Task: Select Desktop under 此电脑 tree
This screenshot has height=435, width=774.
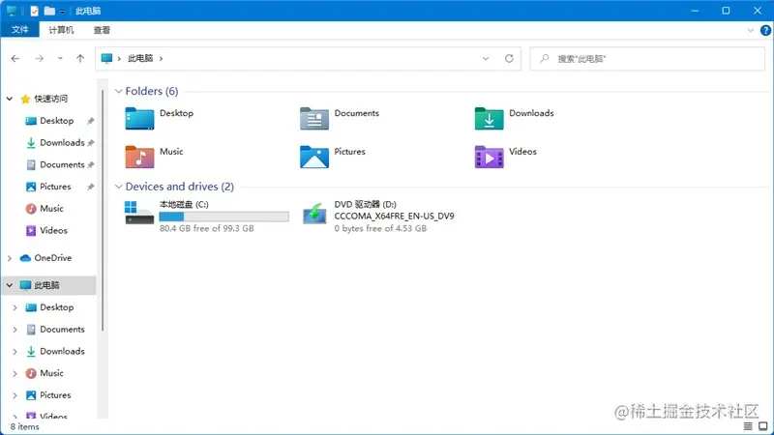Action: pyautogui.click(x=56, y=307)
